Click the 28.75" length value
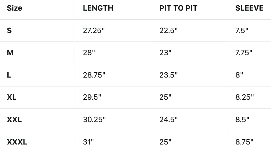 click(94, 75)
